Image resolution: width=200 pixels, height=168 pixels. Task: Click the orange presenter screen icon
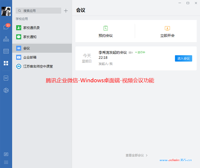167,28
